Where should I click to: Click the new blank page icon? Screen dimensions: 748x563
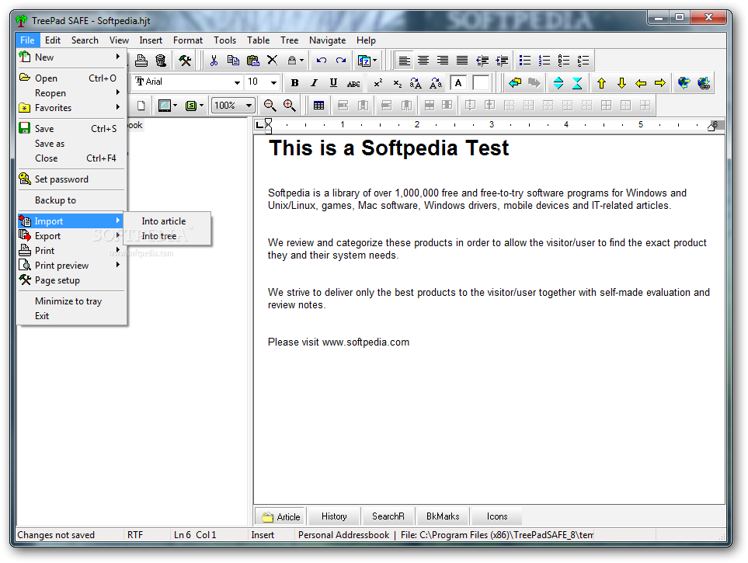point(141,106)
